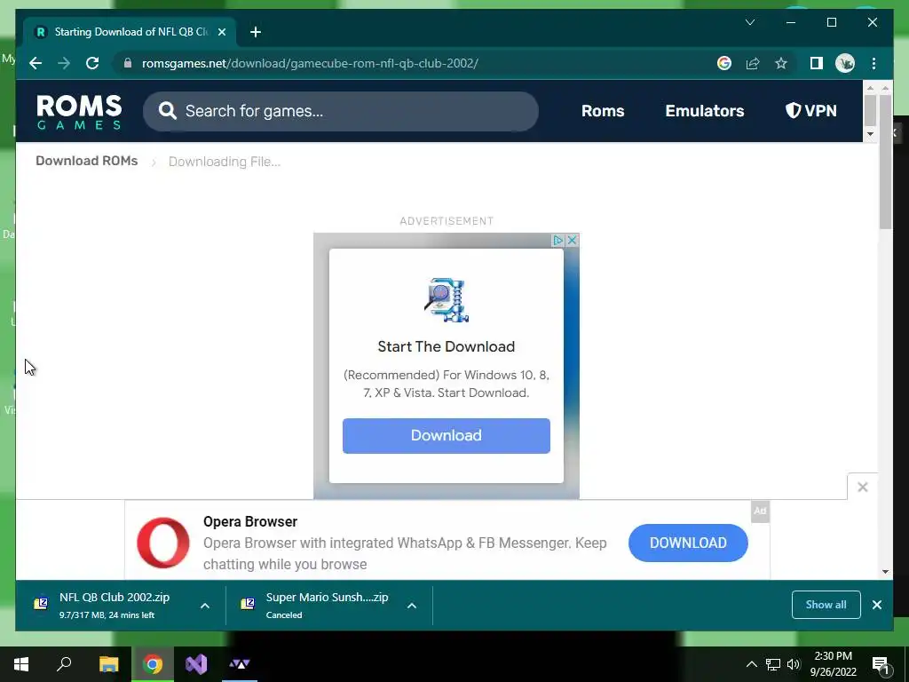This screenshot has width=909, height=682.
Task: Click the zip file ad image
Action: 446,300
